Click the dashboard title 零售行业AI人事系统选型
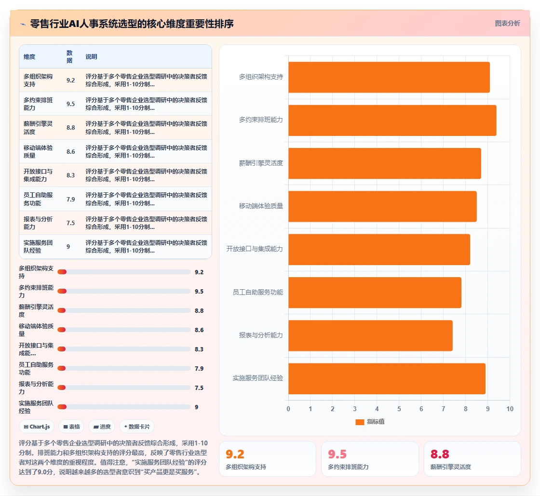The width and height of the screenshot is (540, 496). pyautogui.click(x=132, y=24)
